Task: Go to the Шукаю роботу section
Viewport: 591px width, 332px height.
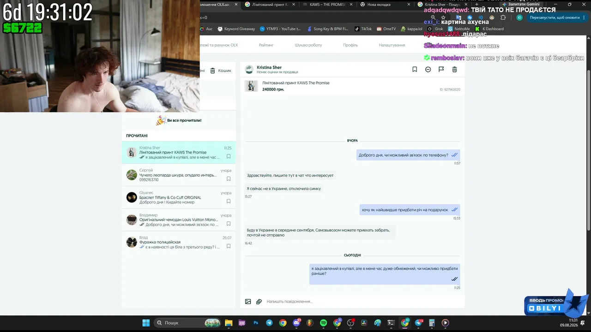Action: [x=308, y=45]
